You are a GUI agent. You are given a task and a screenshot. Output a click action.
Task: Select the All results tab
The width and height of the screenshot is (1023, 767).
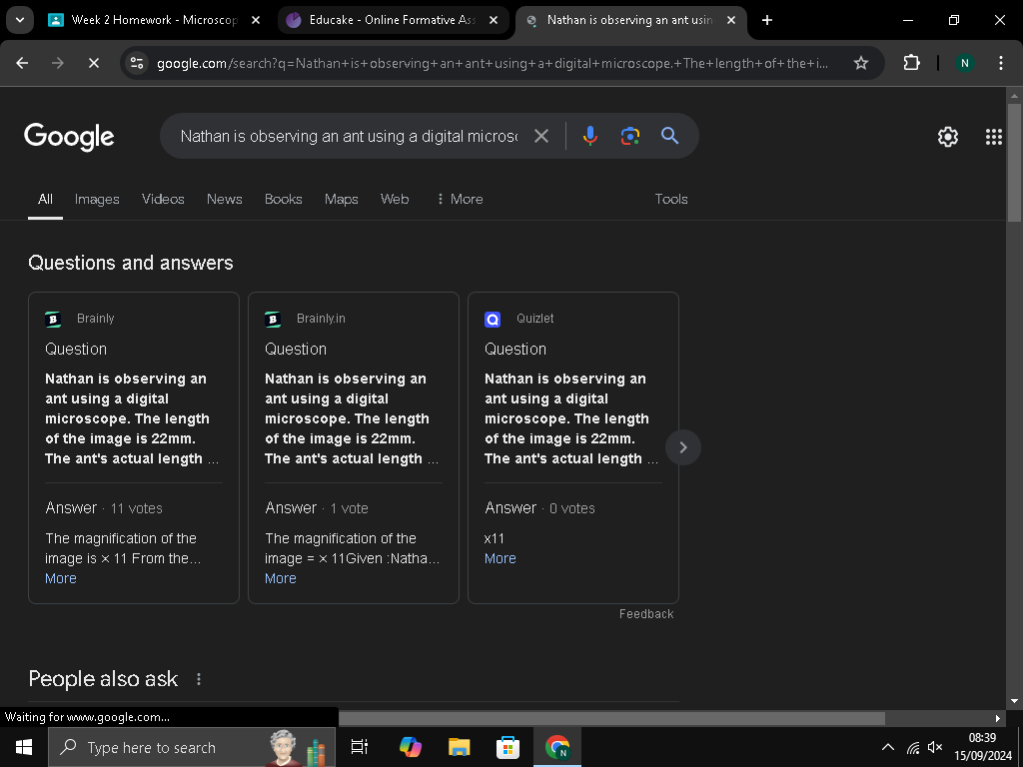[x=45, y=199]
